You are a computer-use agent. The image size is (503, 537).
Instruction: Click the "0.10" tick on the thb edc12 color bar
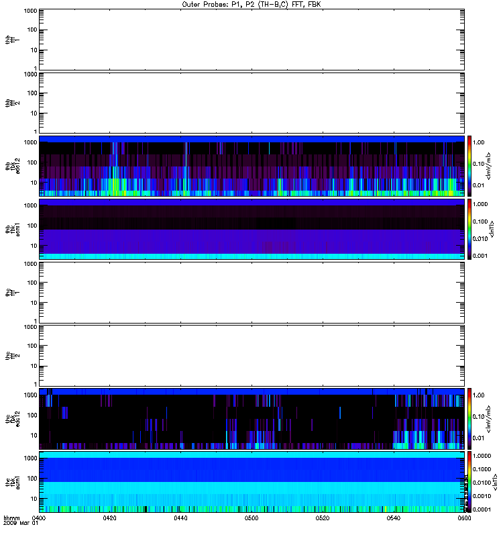pos(479,164)
